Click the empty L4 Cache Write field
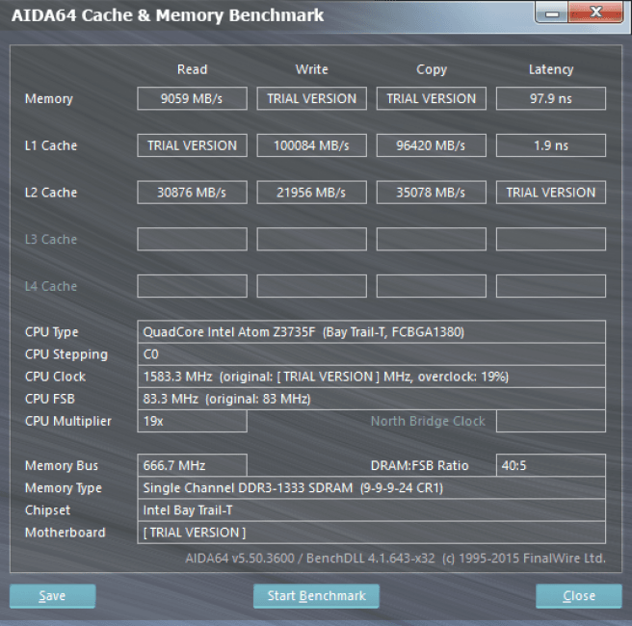 (311, 286)
